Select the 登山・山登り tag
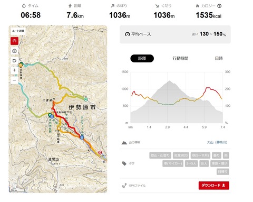 click(x=160, y=155)
